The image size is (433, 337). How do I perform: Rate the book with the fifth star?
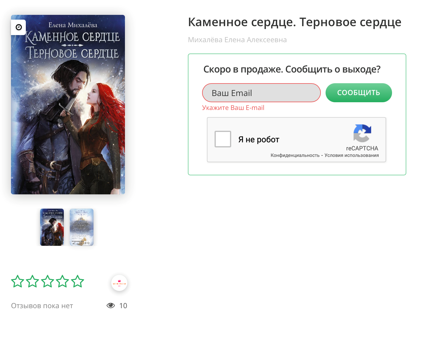[77, 281]
